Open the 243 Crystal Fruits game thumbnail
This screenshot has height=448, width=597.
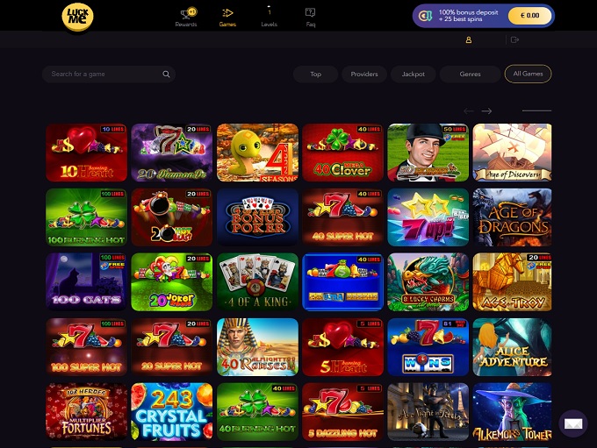(172, 411)
